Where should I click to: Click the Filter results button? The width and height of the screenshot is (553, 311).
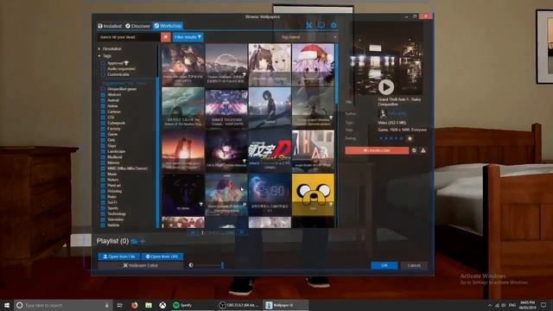188,37
